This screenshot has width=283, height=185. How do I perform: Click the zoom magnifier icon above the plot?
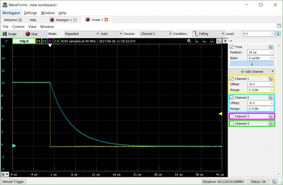pyautogui.click(x=189, y=41)
